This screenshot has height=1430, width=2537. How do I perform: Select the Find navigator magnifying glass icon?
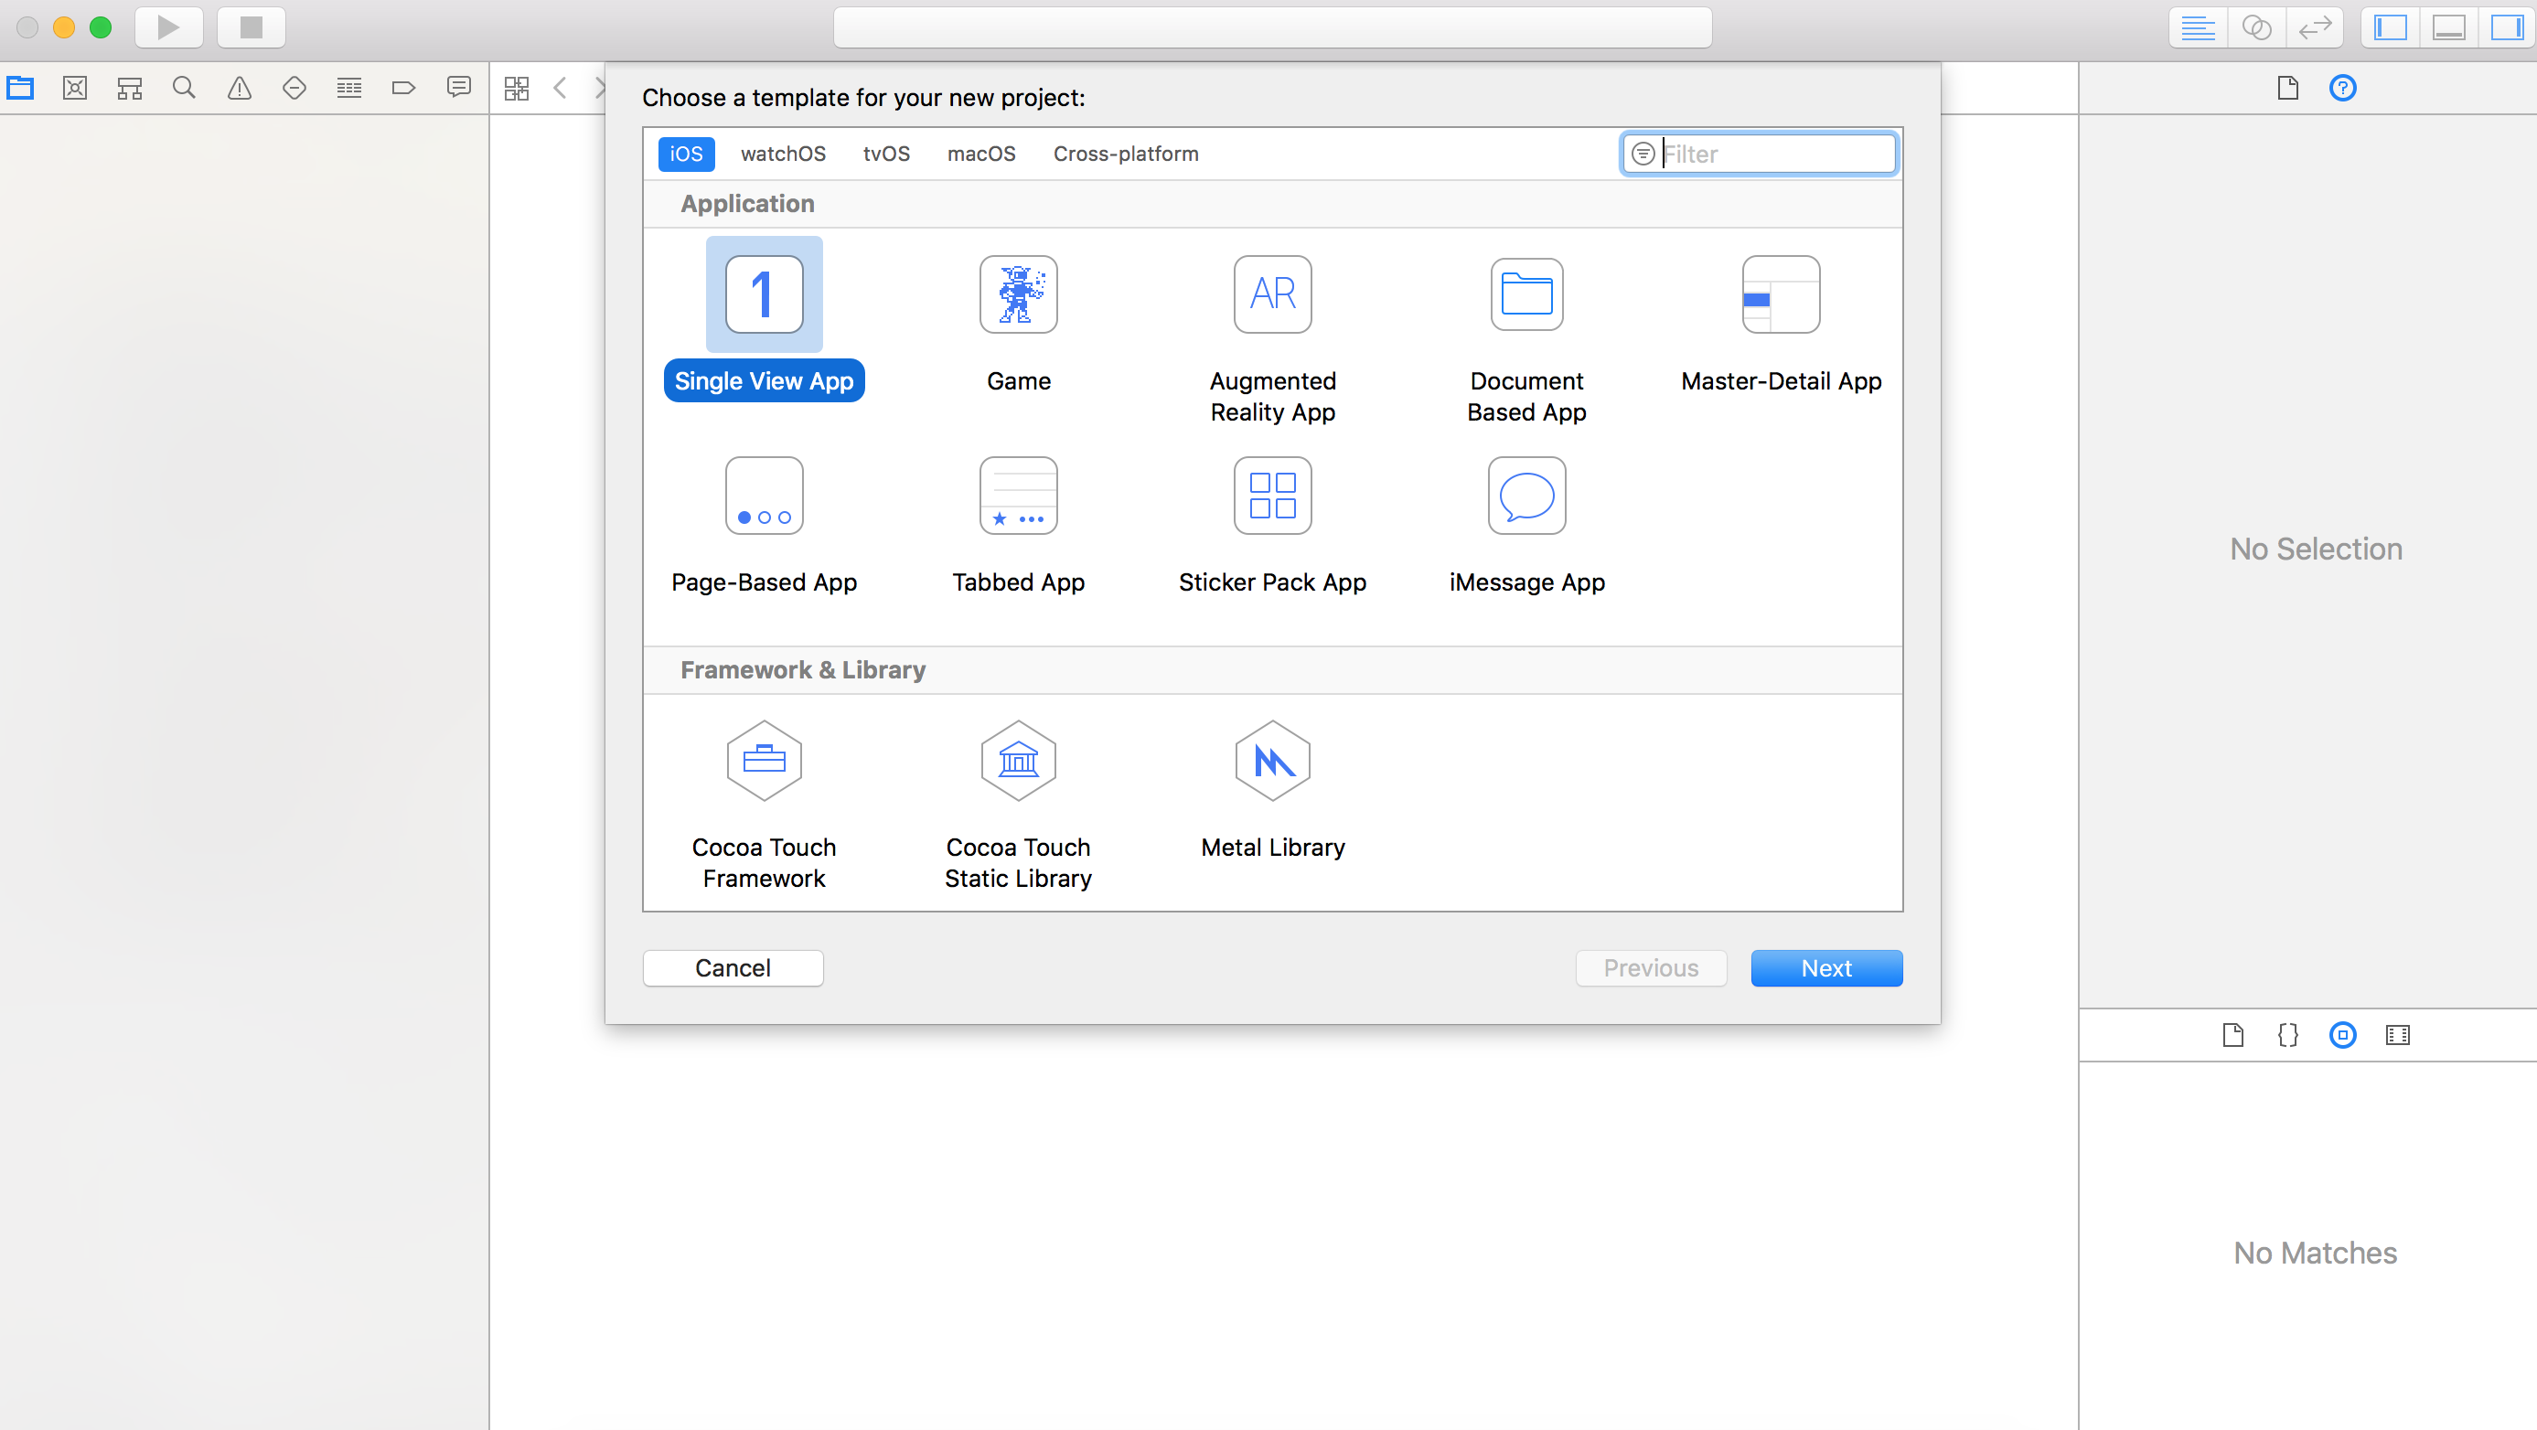183,87
